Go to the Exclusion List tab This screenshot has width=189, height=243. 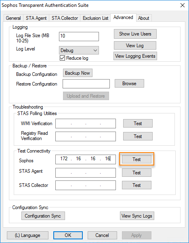click(x=95, y=18)
